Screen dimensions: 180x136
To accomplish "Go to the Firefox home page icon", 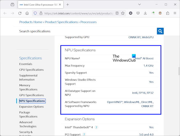I will (27, 13).
